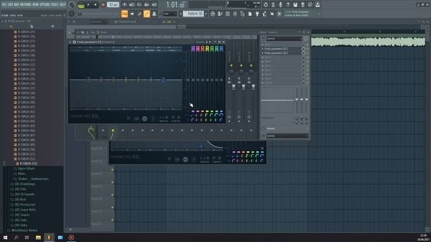The image size is (431, 242).
Task: Click the plugin picker plug icon
Action: click(257, 13)
